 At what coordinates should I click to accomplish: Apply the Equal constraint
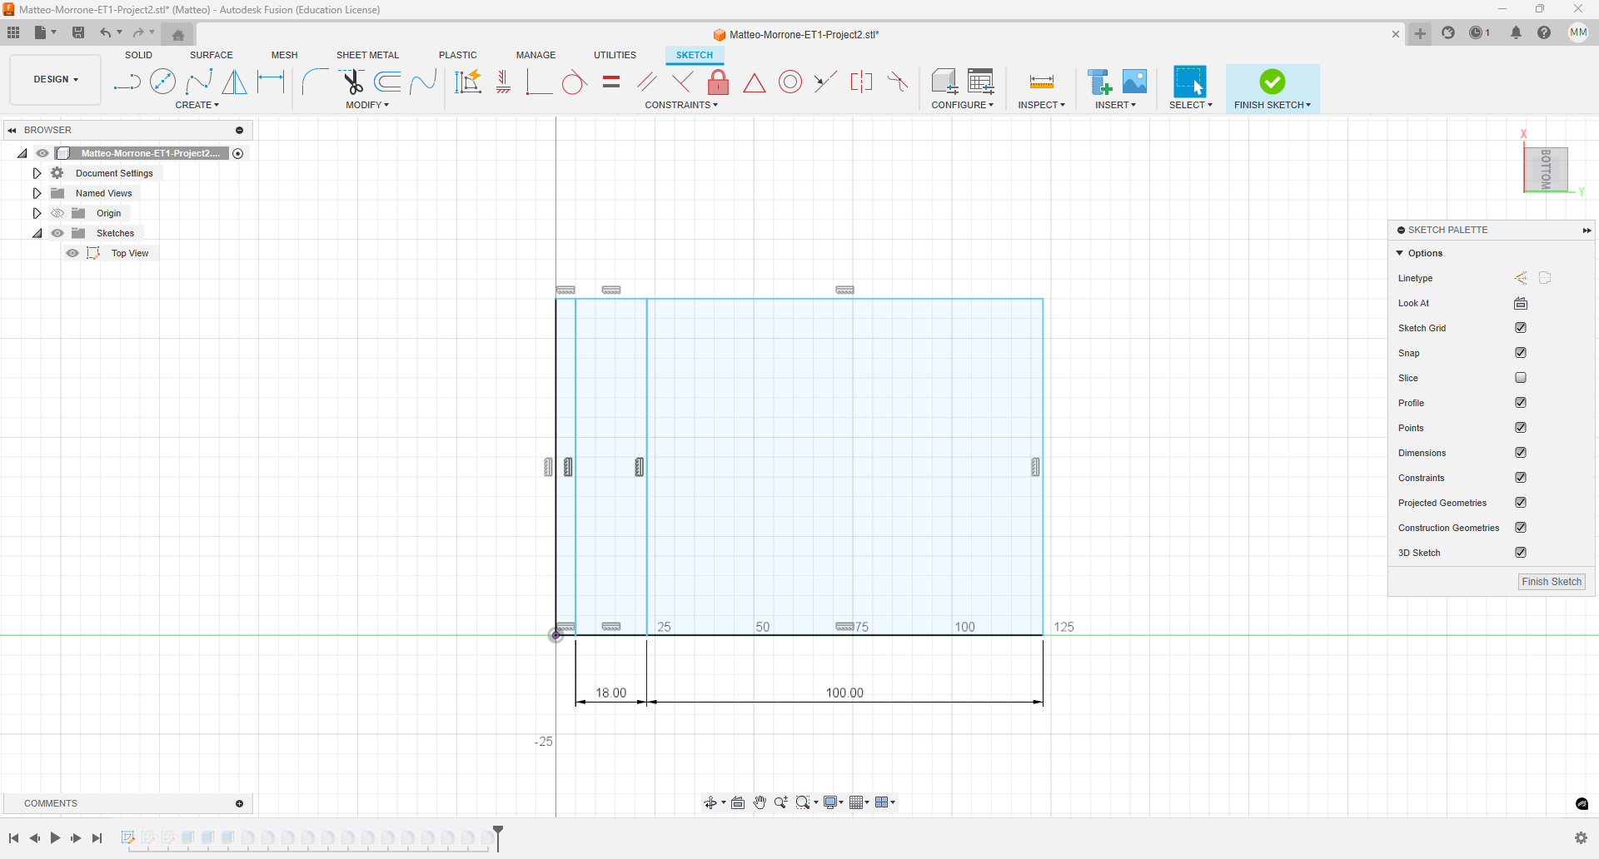[x=611, y=82]
